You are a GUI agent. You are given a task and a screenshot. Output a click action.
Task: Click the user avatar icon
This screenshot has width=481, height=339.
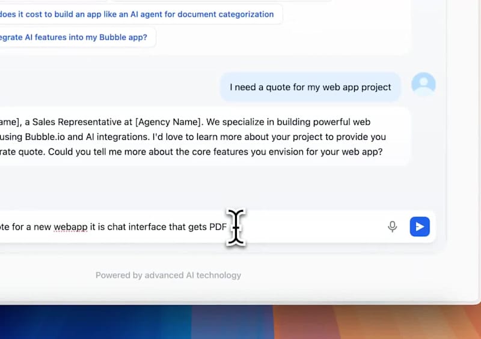coord(423,83)
